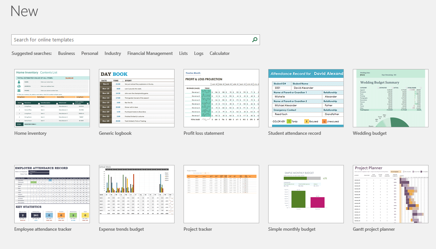Select the Business suggested search

pyautogui.click(x=66, y=53)
